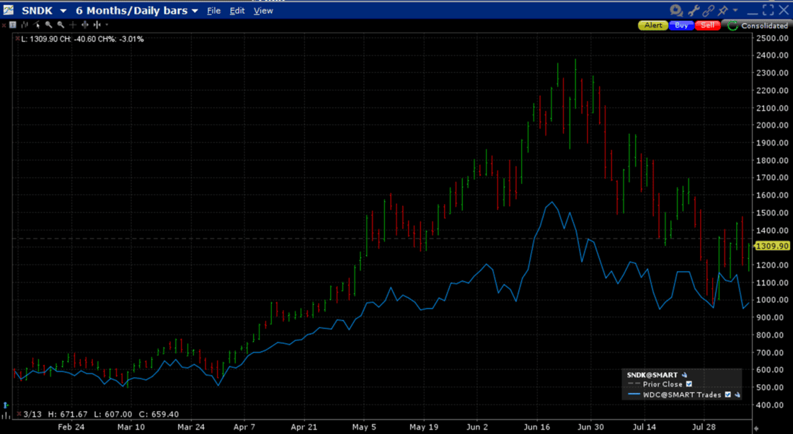Click the 1000.00 price axis label
793x434 pixels.
tap(772, 300)
